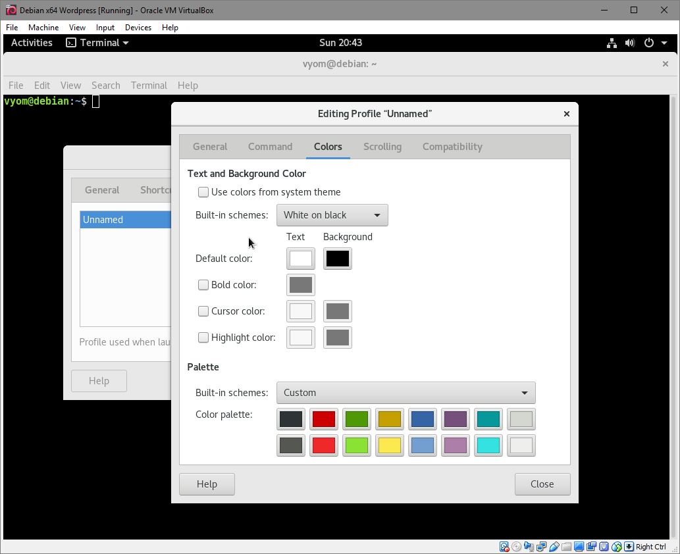The height and width of the screenshot is (554, 680).
Task: Click the VirtualBox USB devices icon
Action: 554,547
